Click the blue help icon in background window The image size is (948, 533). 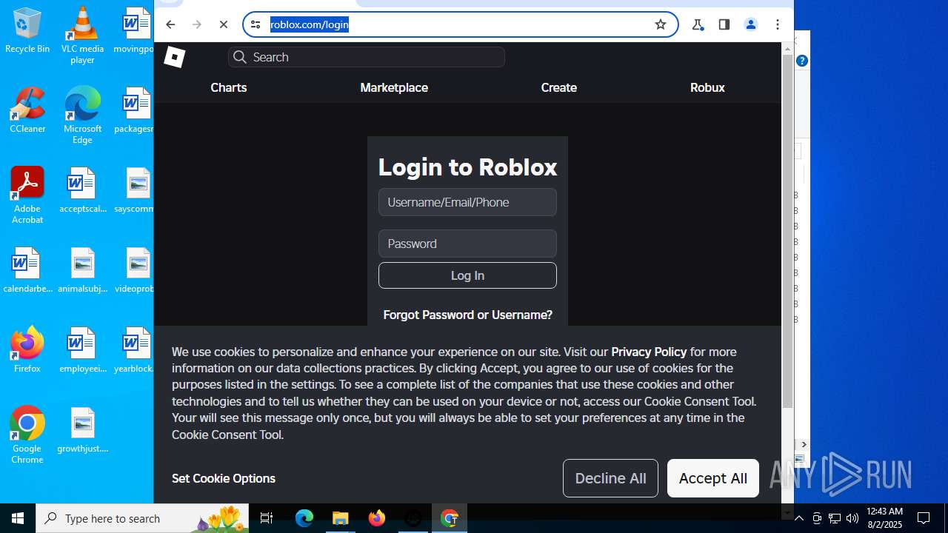(802, 61)
